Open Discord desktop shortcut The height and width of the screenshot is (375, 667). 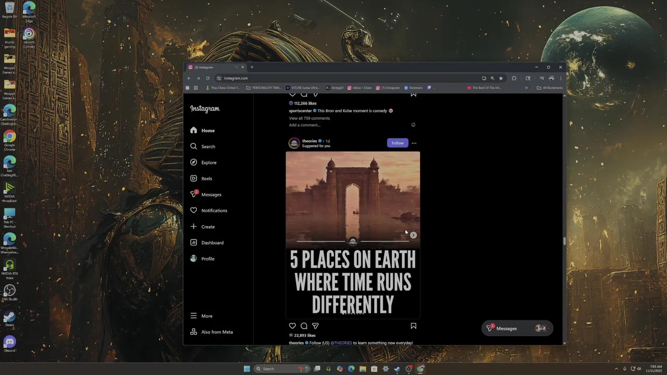tap(9, 344)
